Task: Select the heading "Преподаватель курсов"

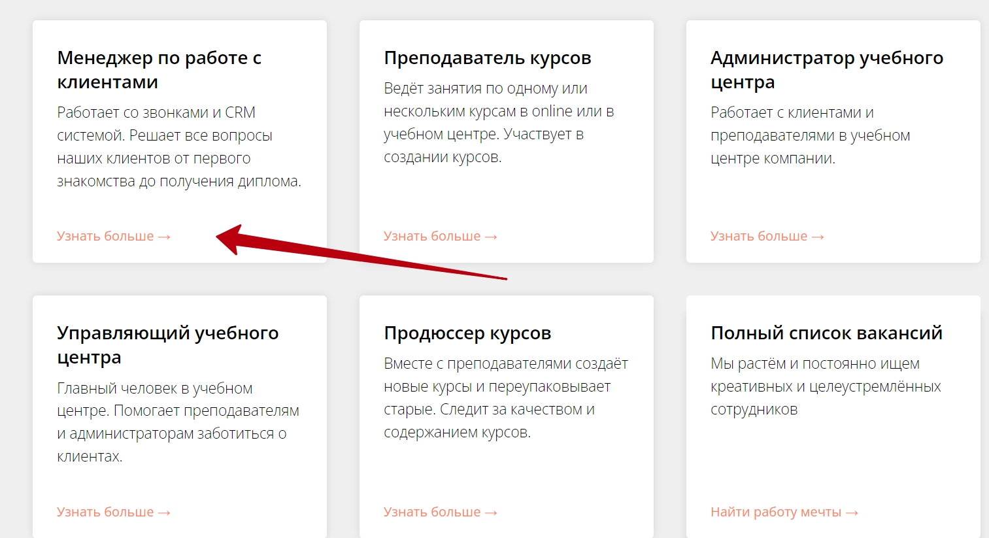Action: click(x=488, y=58)
